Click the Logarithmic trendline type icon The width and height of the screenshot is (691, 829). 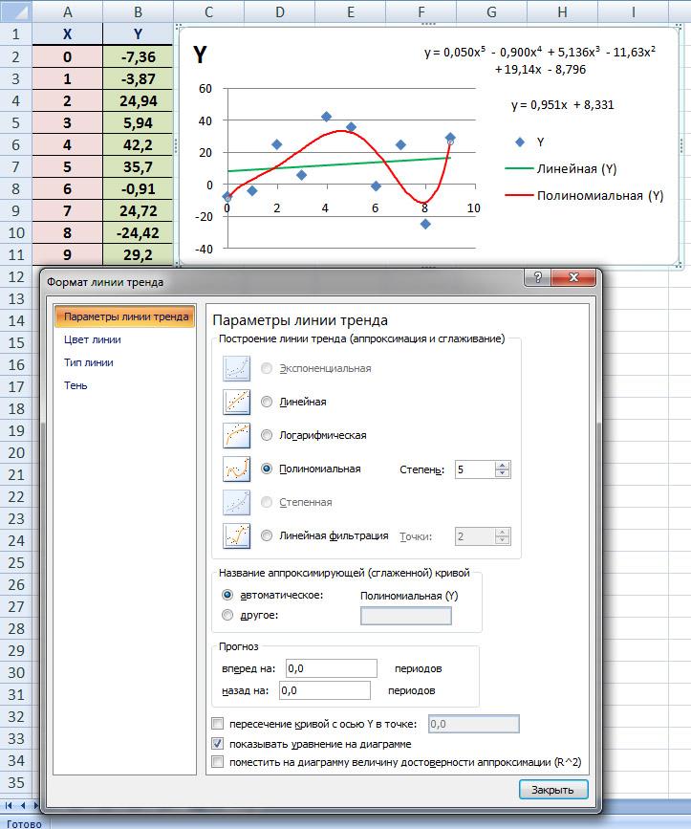point(237,436)
